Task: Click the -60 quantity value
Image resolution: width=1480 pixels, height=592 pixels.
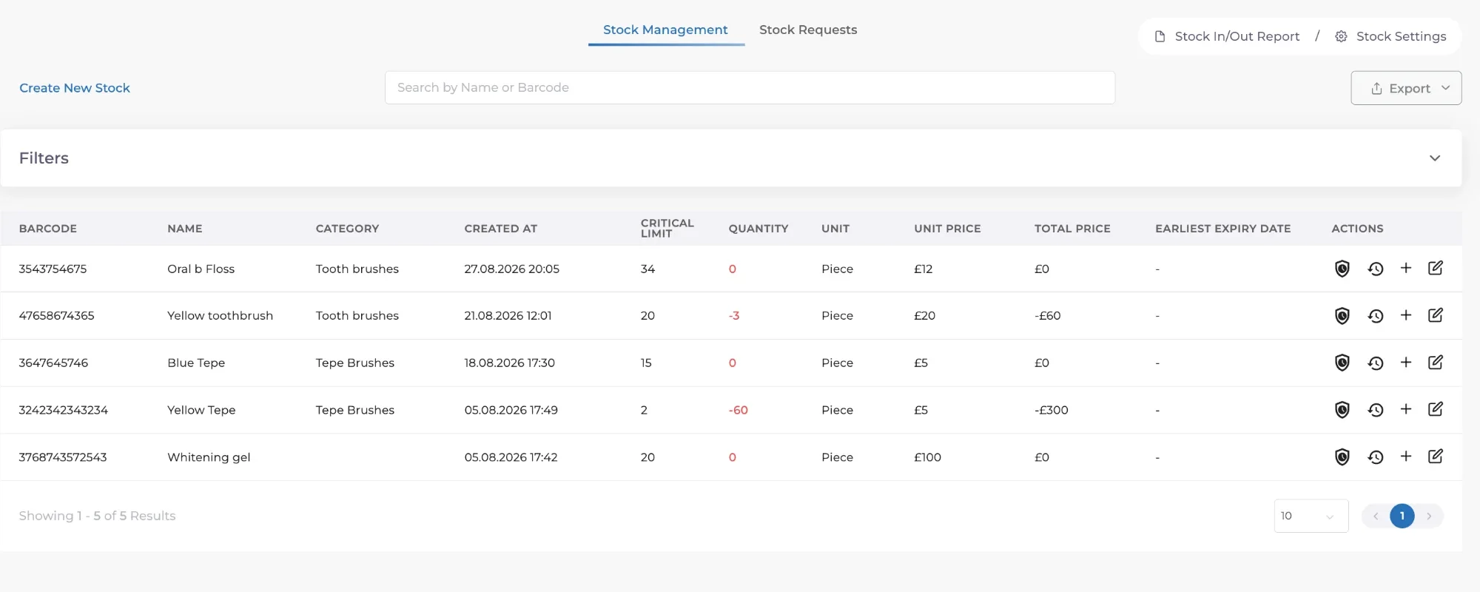Action: tap(739, 410)
